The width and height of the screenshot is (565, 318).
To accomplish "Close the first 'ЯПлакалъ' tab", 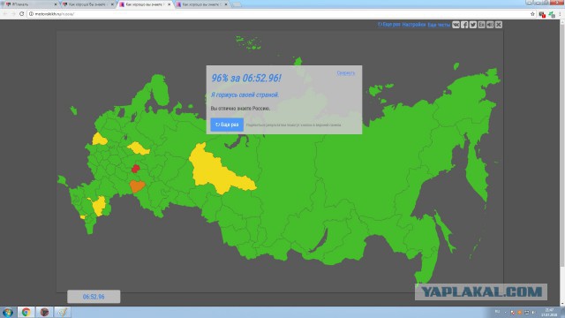I will point(56,4).
